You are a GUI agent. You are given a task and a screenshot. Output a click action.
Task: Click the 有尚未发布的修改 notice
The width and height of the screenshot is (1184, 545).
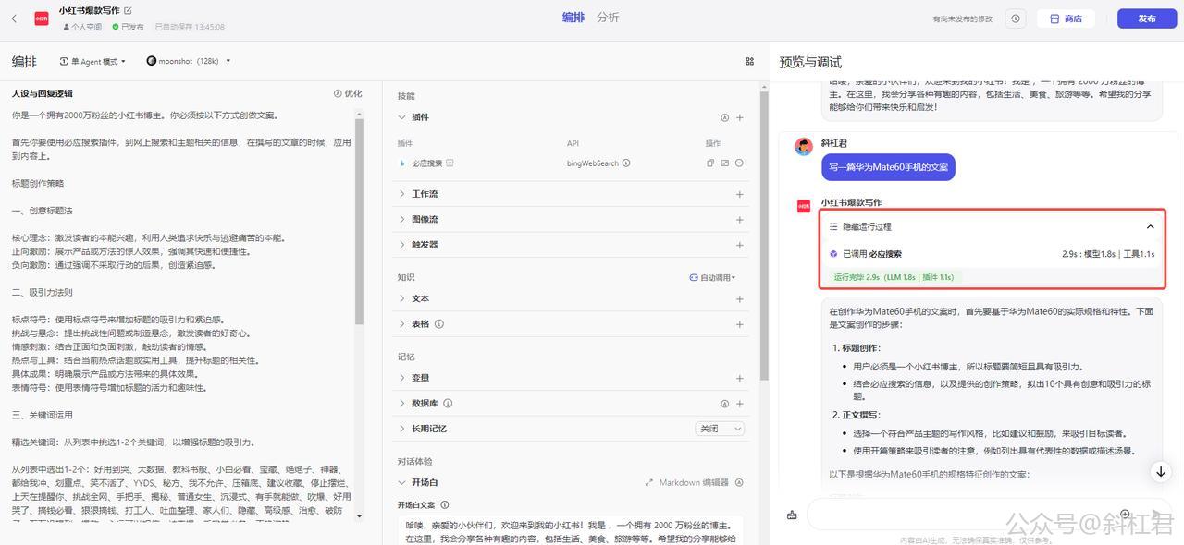click(962, 18)
